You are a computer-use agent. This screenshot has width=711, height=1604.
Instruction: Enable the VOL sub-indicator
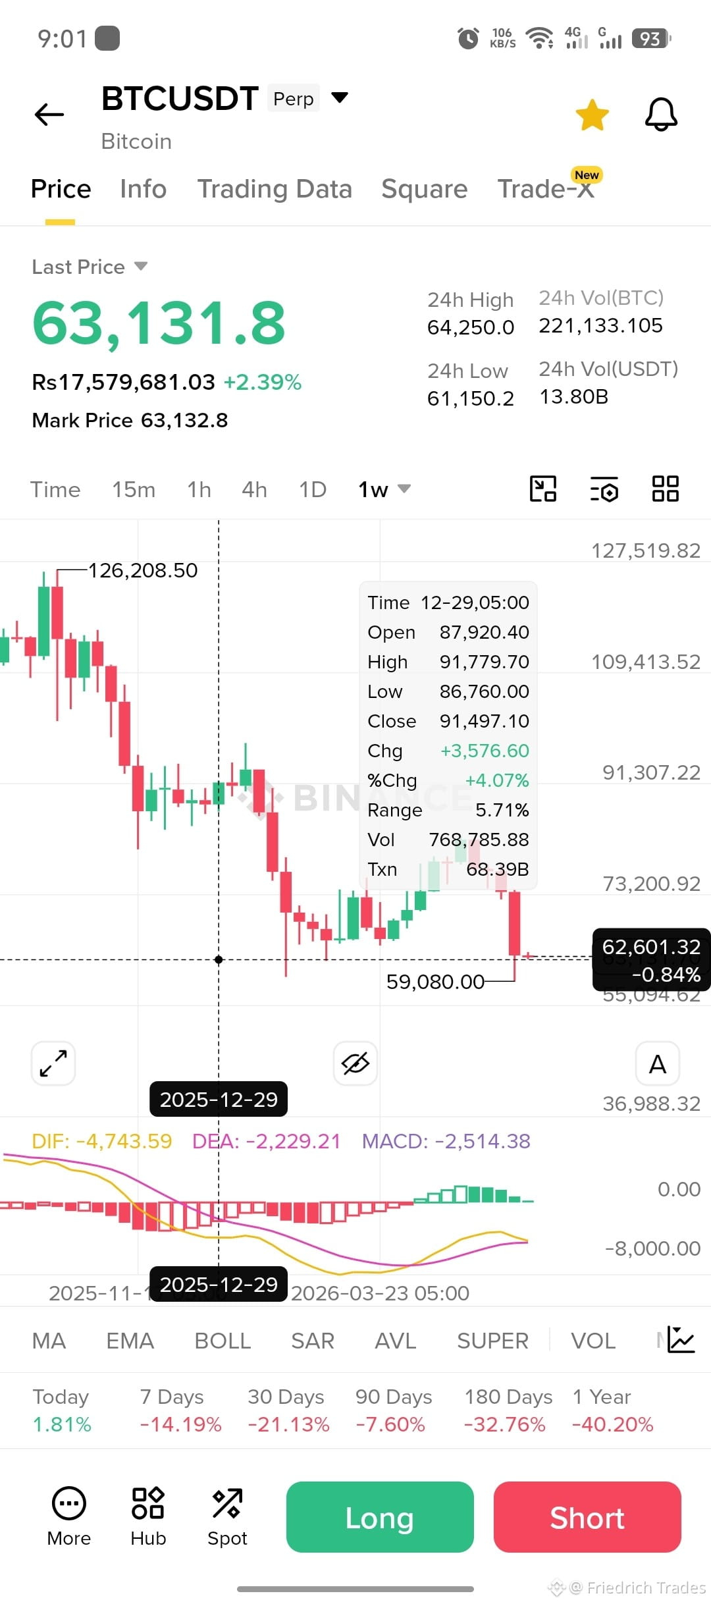click(x=593, y=1341)
